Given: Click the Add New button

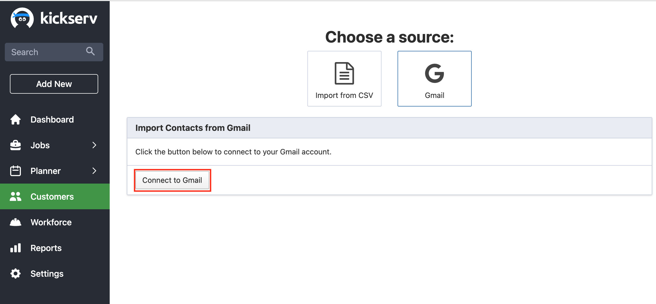Looking at the screenshot, I should 54,84.
